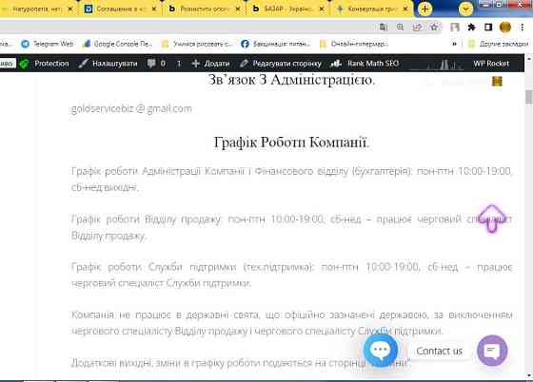Open the Google Console bookmark
Viewport: 533px width, 382px height.
pyautogui.click(x=118, y=44)
